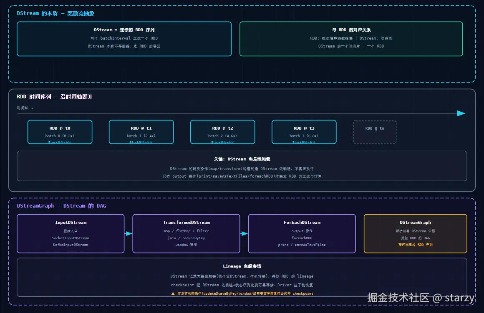This screenshot has width=484, height=313.
Task: Click the text "foreachRDD" in ForEachDStream card
Action: tap(302, 238)
